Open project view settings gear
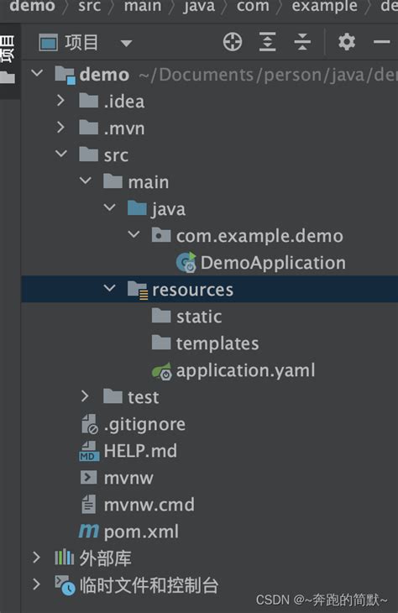Screen dimensions: 398x613 347,42
